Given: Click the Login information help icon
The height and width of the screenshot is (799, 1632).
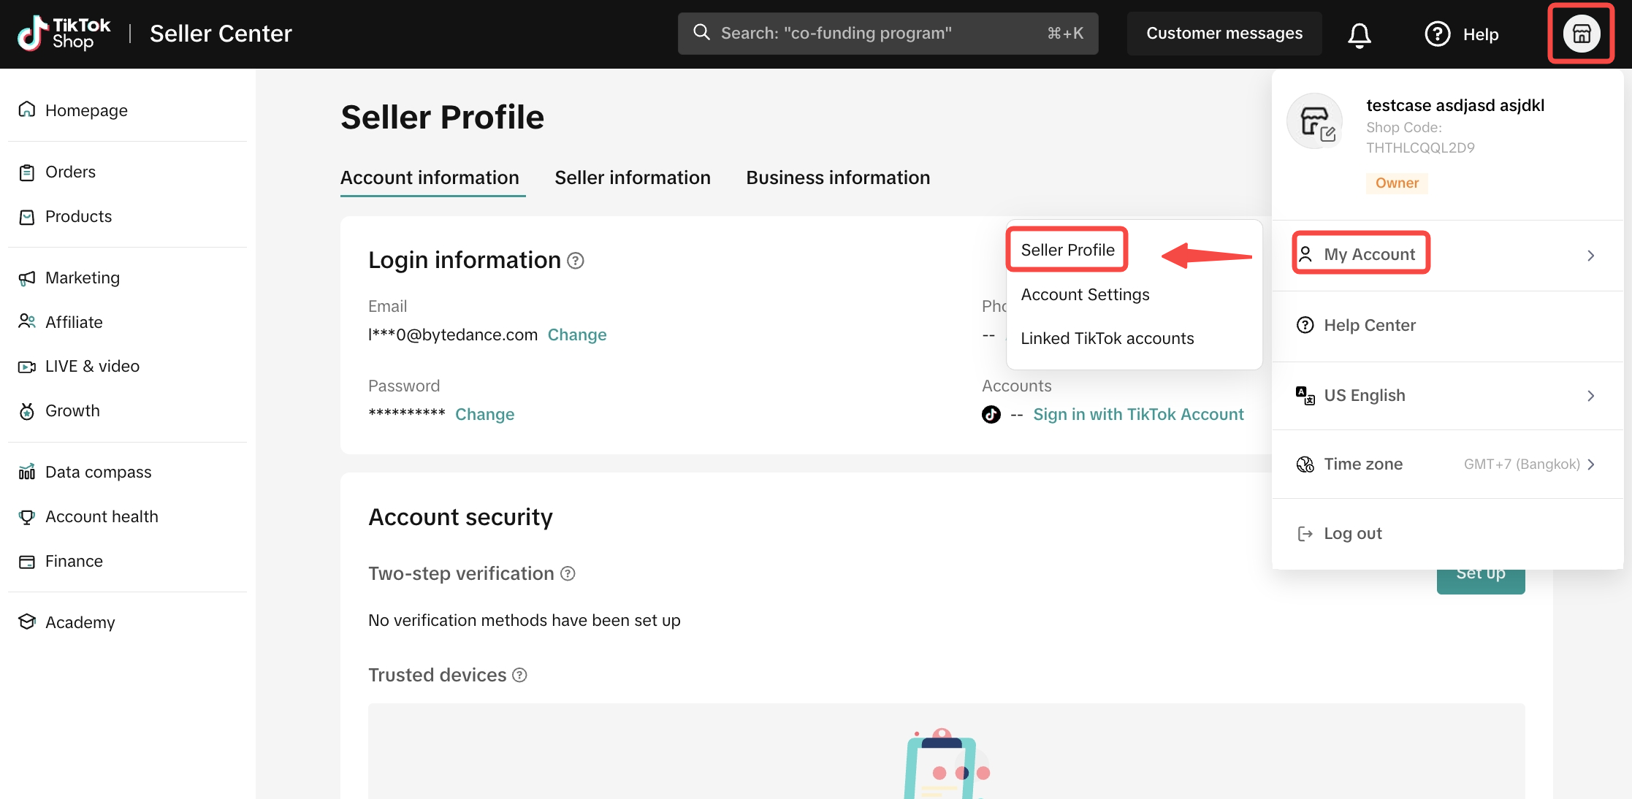Looking at the screenshot, I should point(576,261).
